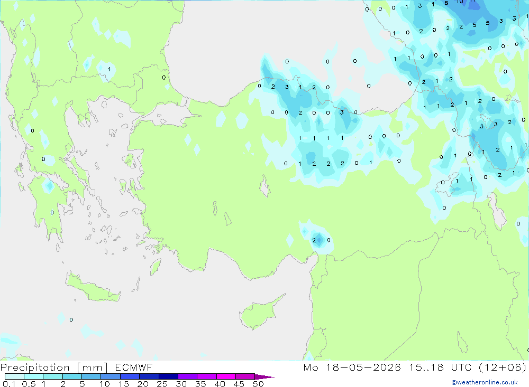Screen dimensions: 529x387
Task: Click the '1' precipitation value over Bulgaria
Action: point(110,69)
